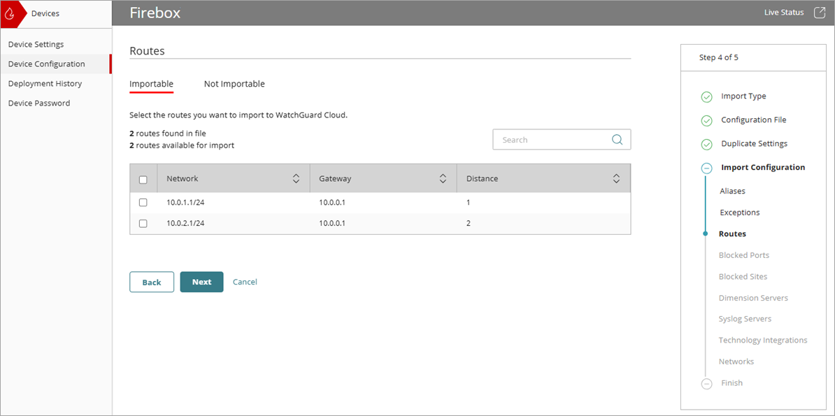This screenshot has height=416, width=835.
Task: Click the Finish step circle icon
Action: [706, 384]
